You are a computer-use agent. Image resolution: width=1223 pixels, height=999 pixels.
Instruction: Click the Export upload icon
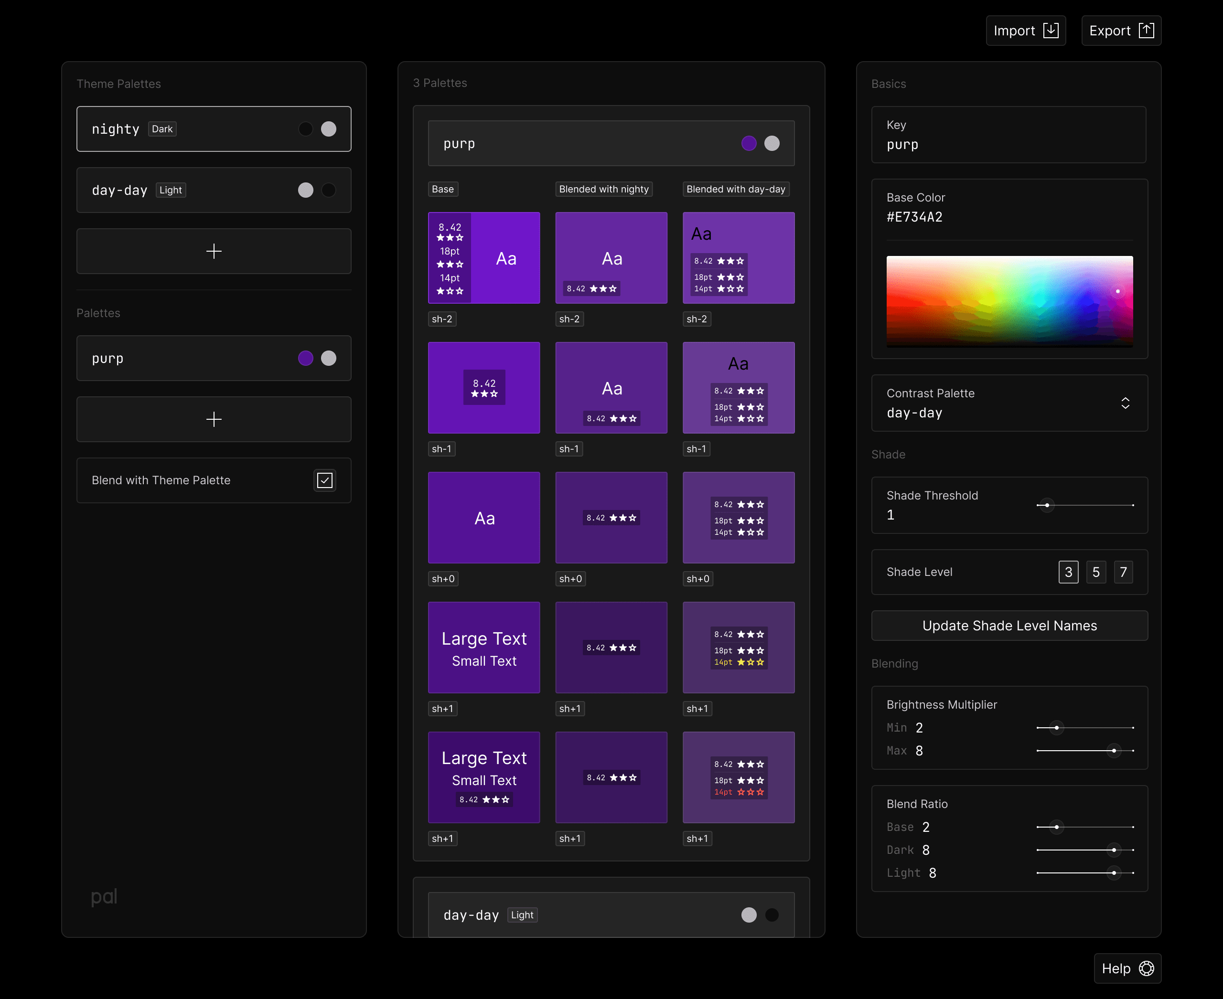[x=1147, y=31]
